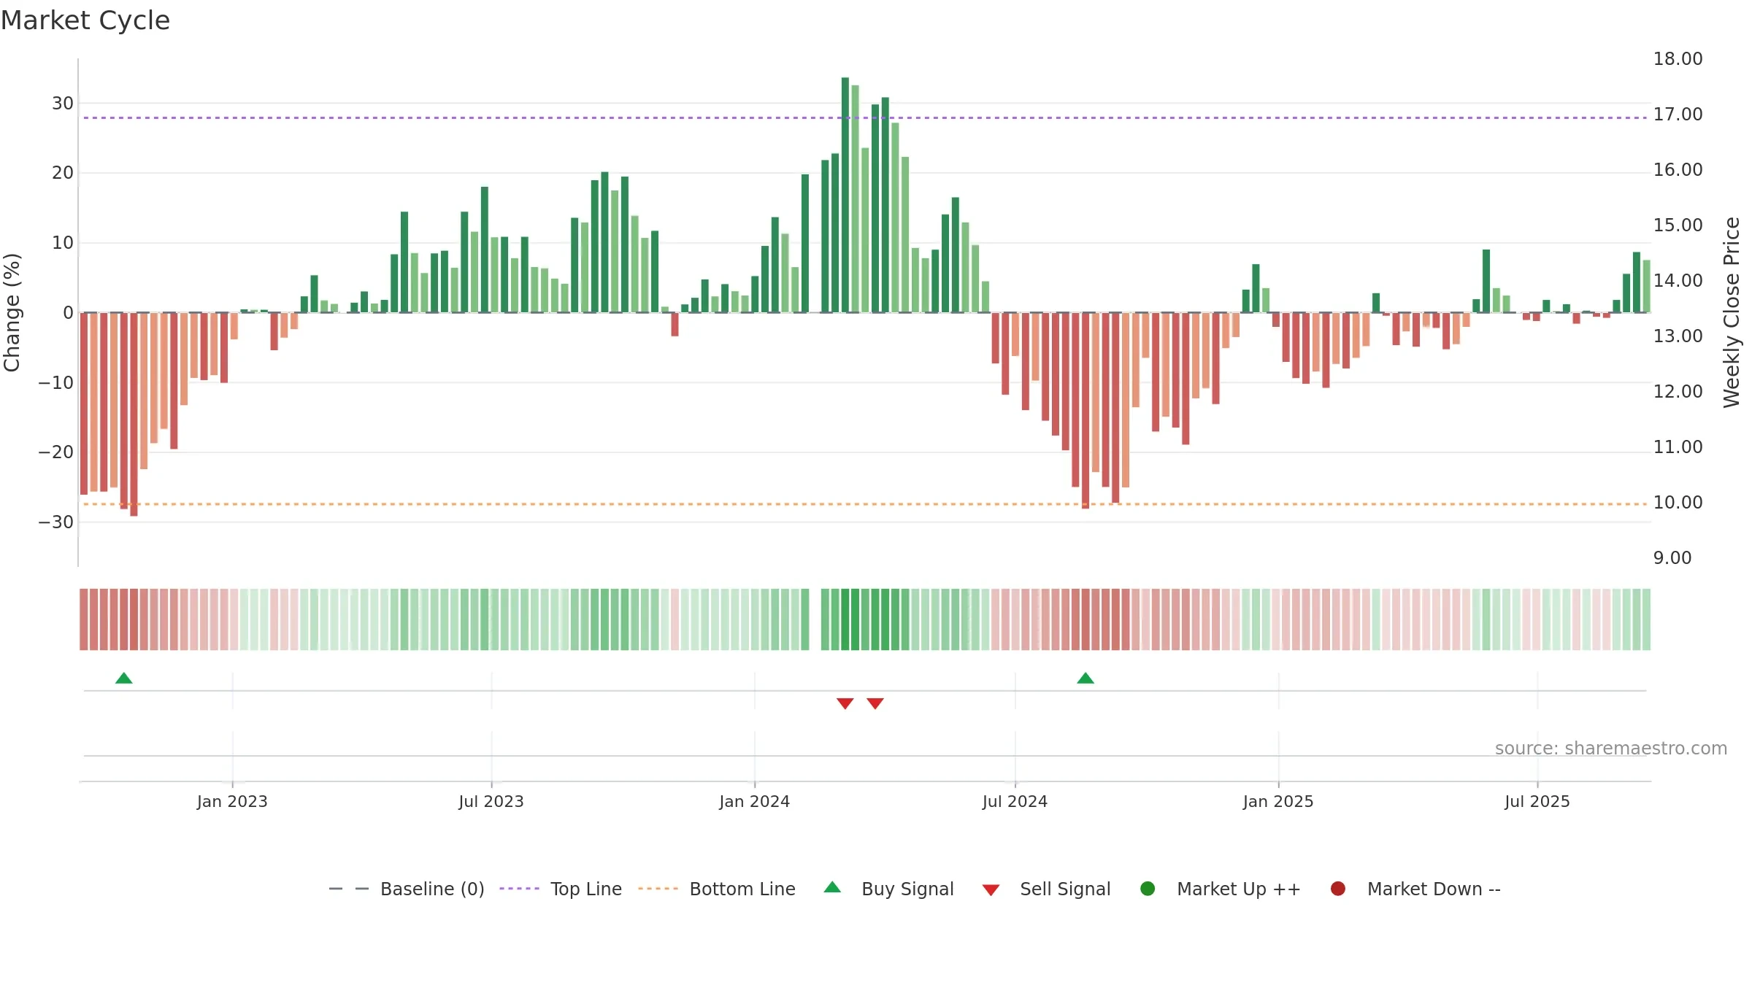Select the buy signal marker before Jan 2023
Viewport: 1752px width, 985px height.
pos(124,679)
